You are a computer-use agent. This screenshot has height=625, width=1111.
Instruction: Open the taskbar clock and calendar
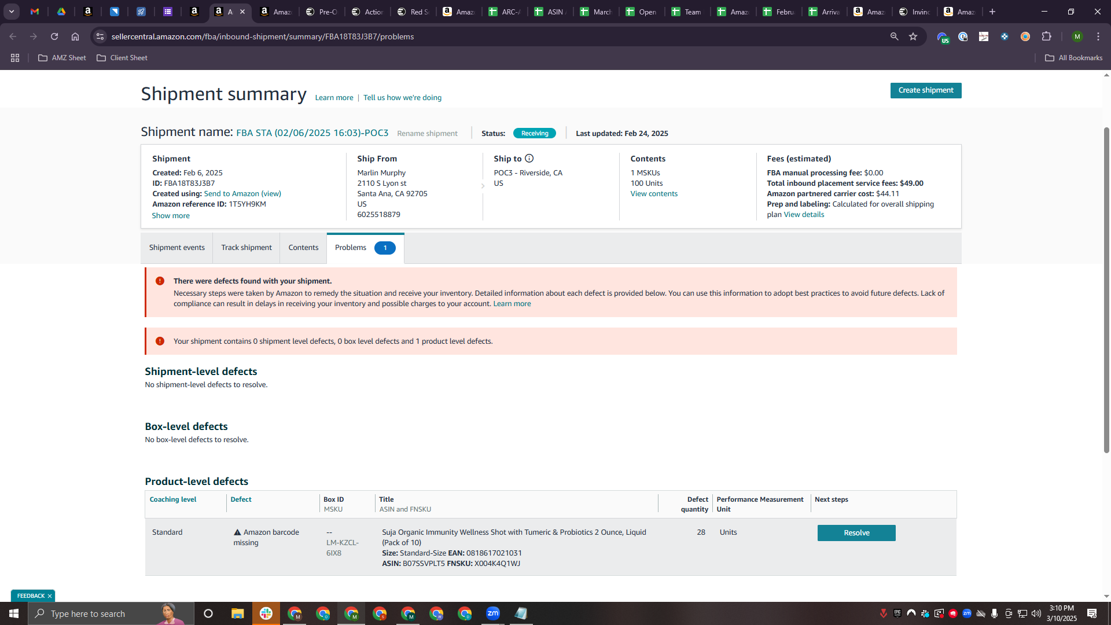pyautogui.click(x=1061, y=613)
